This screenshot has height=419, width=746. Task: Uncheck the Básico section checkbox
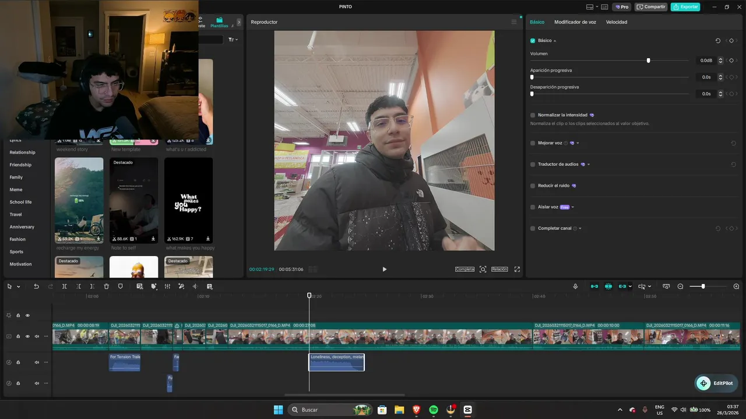point(533,41)
